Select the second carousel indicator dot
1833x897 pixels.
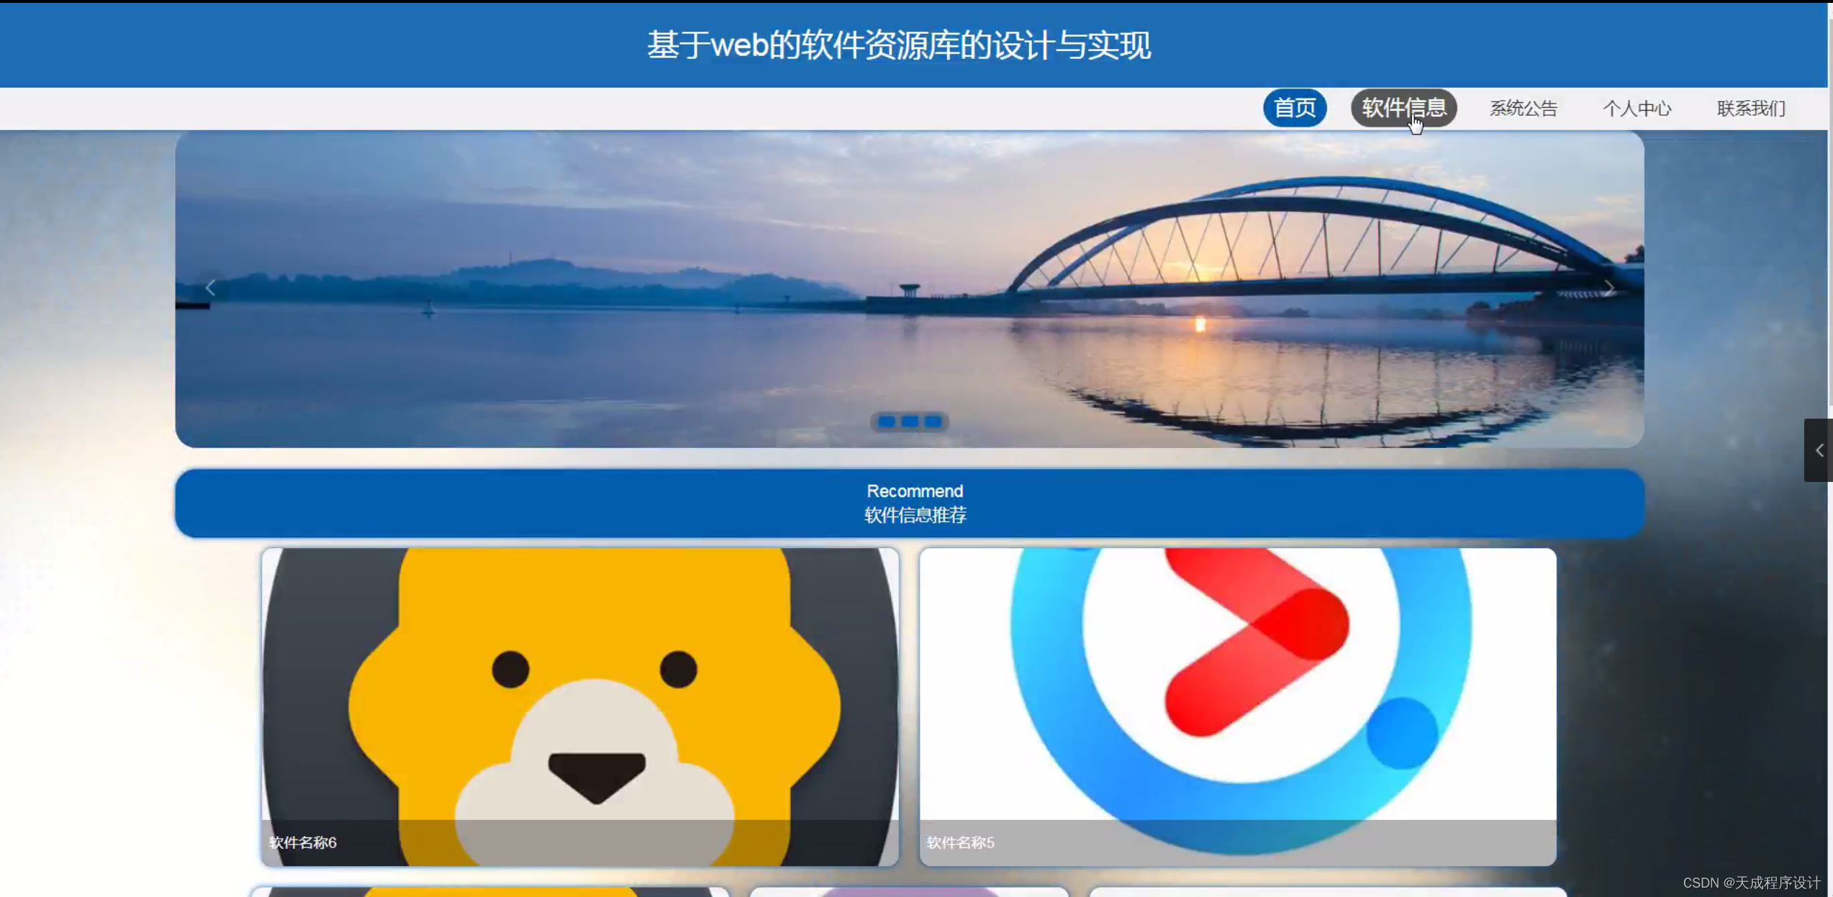[x=910, y=422]
